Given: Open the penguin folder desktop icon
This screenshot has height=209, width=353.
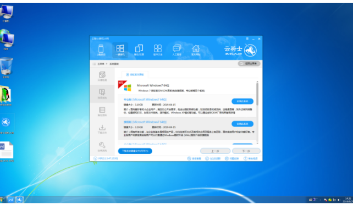Looking at the screenshot, I should click(x=5, y=96).
